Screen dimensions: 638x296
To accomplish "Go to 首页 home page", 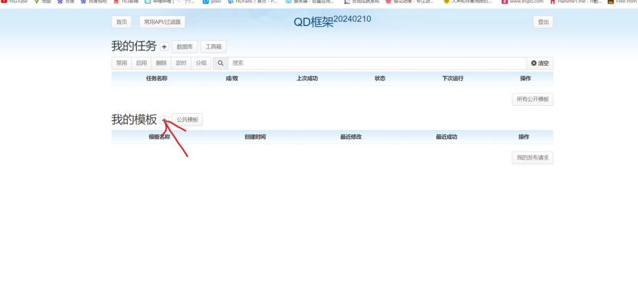I will pyautogui.click(x=121, y=22).
